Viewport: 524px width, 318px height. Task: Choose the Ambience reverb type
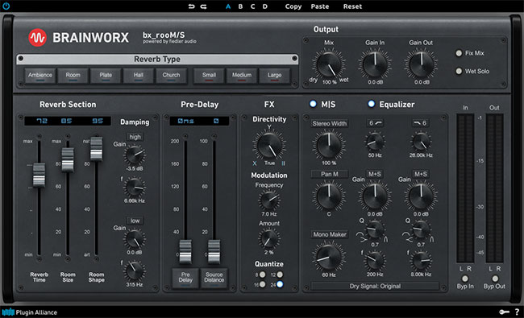tap(40, 76)
